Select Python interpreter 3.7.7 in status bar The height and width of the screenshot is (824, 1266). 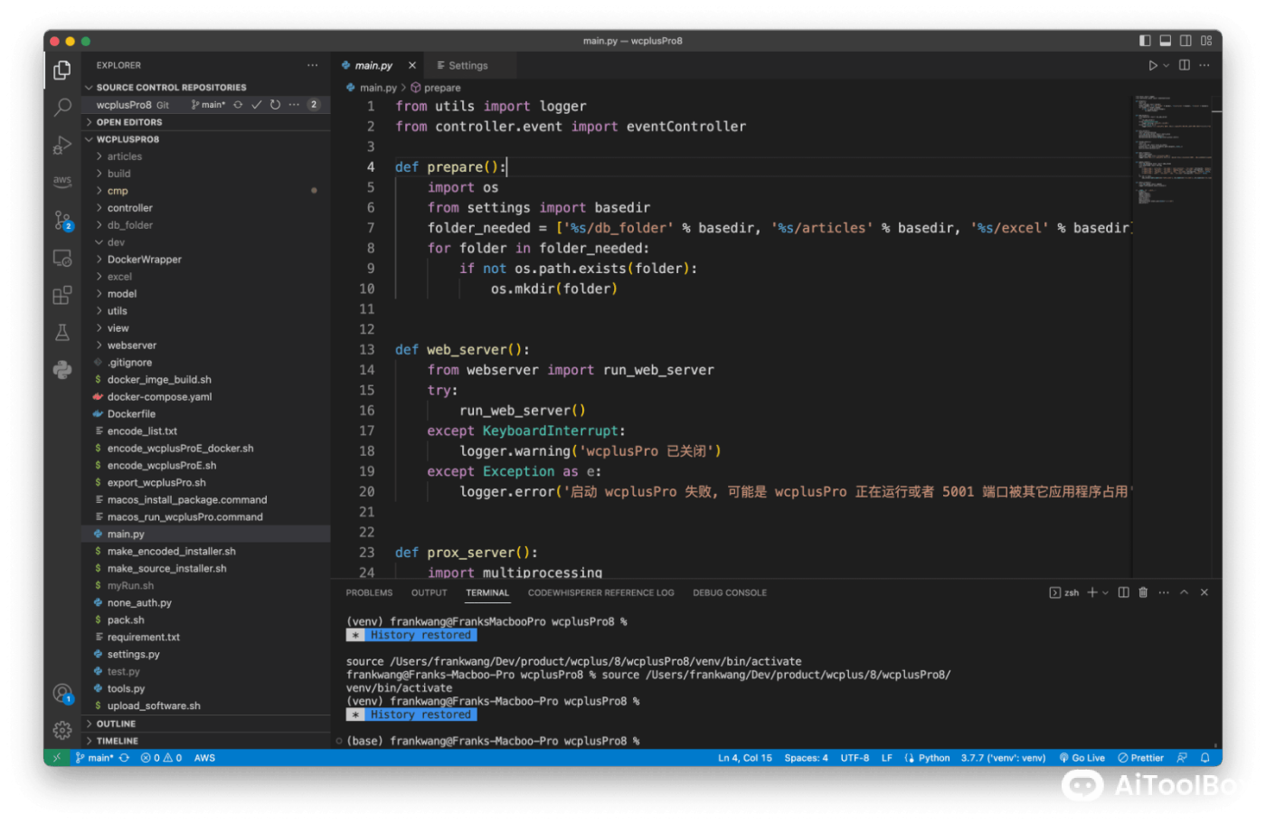pyautogui.click(x=1003, y=758)
